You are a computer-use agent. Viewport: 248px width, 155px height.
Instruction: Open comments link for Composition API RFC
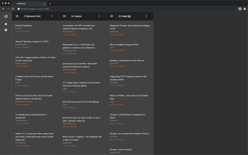point(70,34)
